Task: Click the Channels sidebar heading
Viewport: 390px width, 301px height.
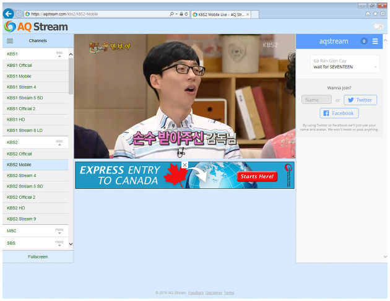Action: (x=38, y=41)
